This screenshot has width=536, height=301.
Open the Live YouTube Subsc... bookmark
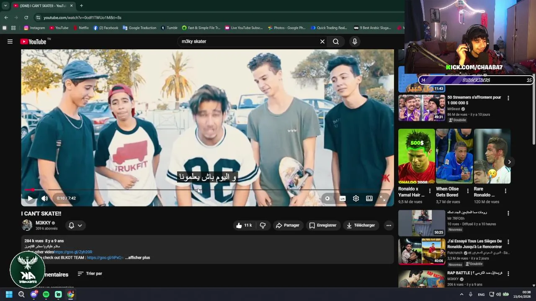(x=244, y=28)
